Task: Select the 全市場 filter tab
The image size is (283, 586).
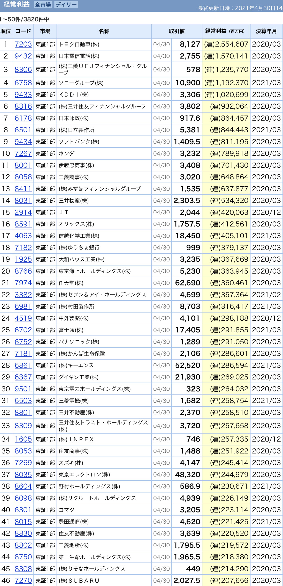Action: pyautogui.click(x=43, y=5)
